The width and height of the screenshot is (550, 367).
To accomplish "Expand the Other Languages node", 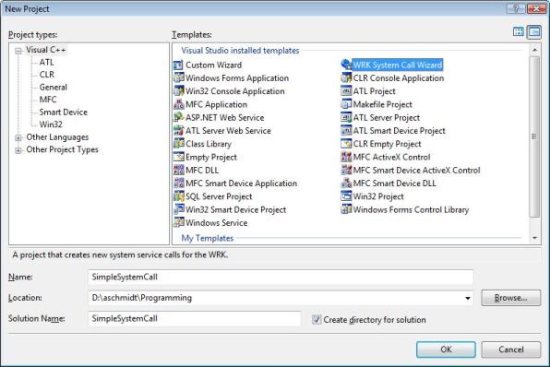I will 18,137.
